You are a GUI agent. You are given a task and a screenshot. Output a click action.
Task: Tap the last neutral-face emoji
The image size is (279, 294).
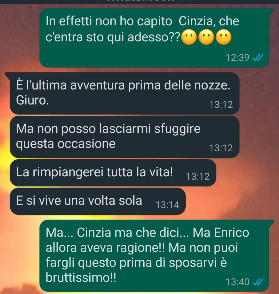click(223, 37)
